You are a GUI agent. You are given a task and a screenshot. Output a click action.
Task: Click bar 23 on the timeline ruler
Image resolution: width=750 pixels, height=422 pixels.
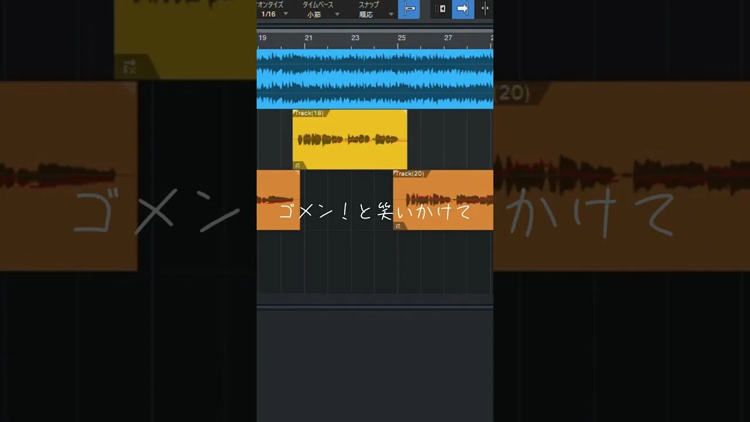pyautogui.click(x=355, y=38)
